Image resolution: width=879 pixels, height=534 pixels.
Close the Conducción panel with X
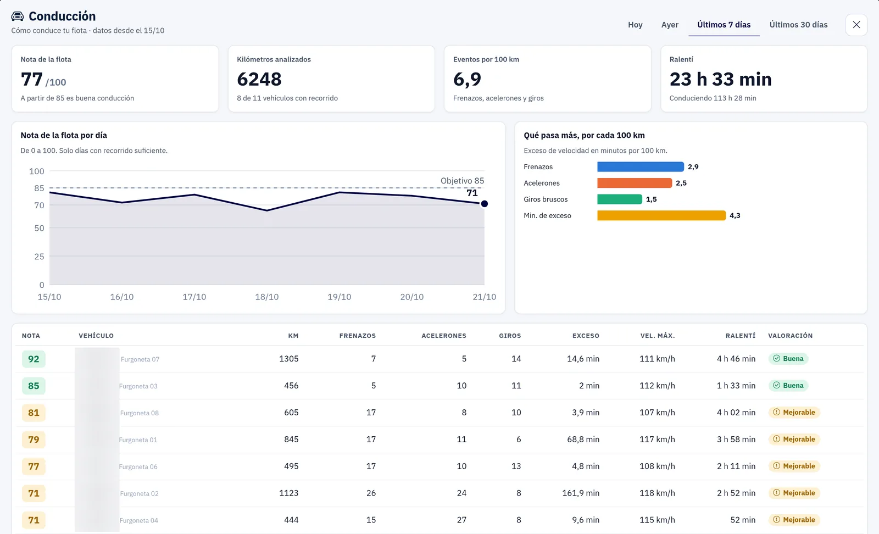pos(856,25)
